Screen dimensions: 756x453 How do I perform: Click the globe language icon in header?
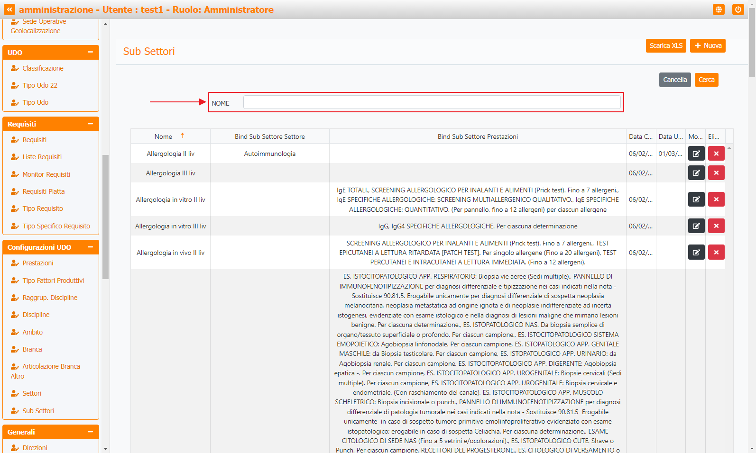point(719,9)
